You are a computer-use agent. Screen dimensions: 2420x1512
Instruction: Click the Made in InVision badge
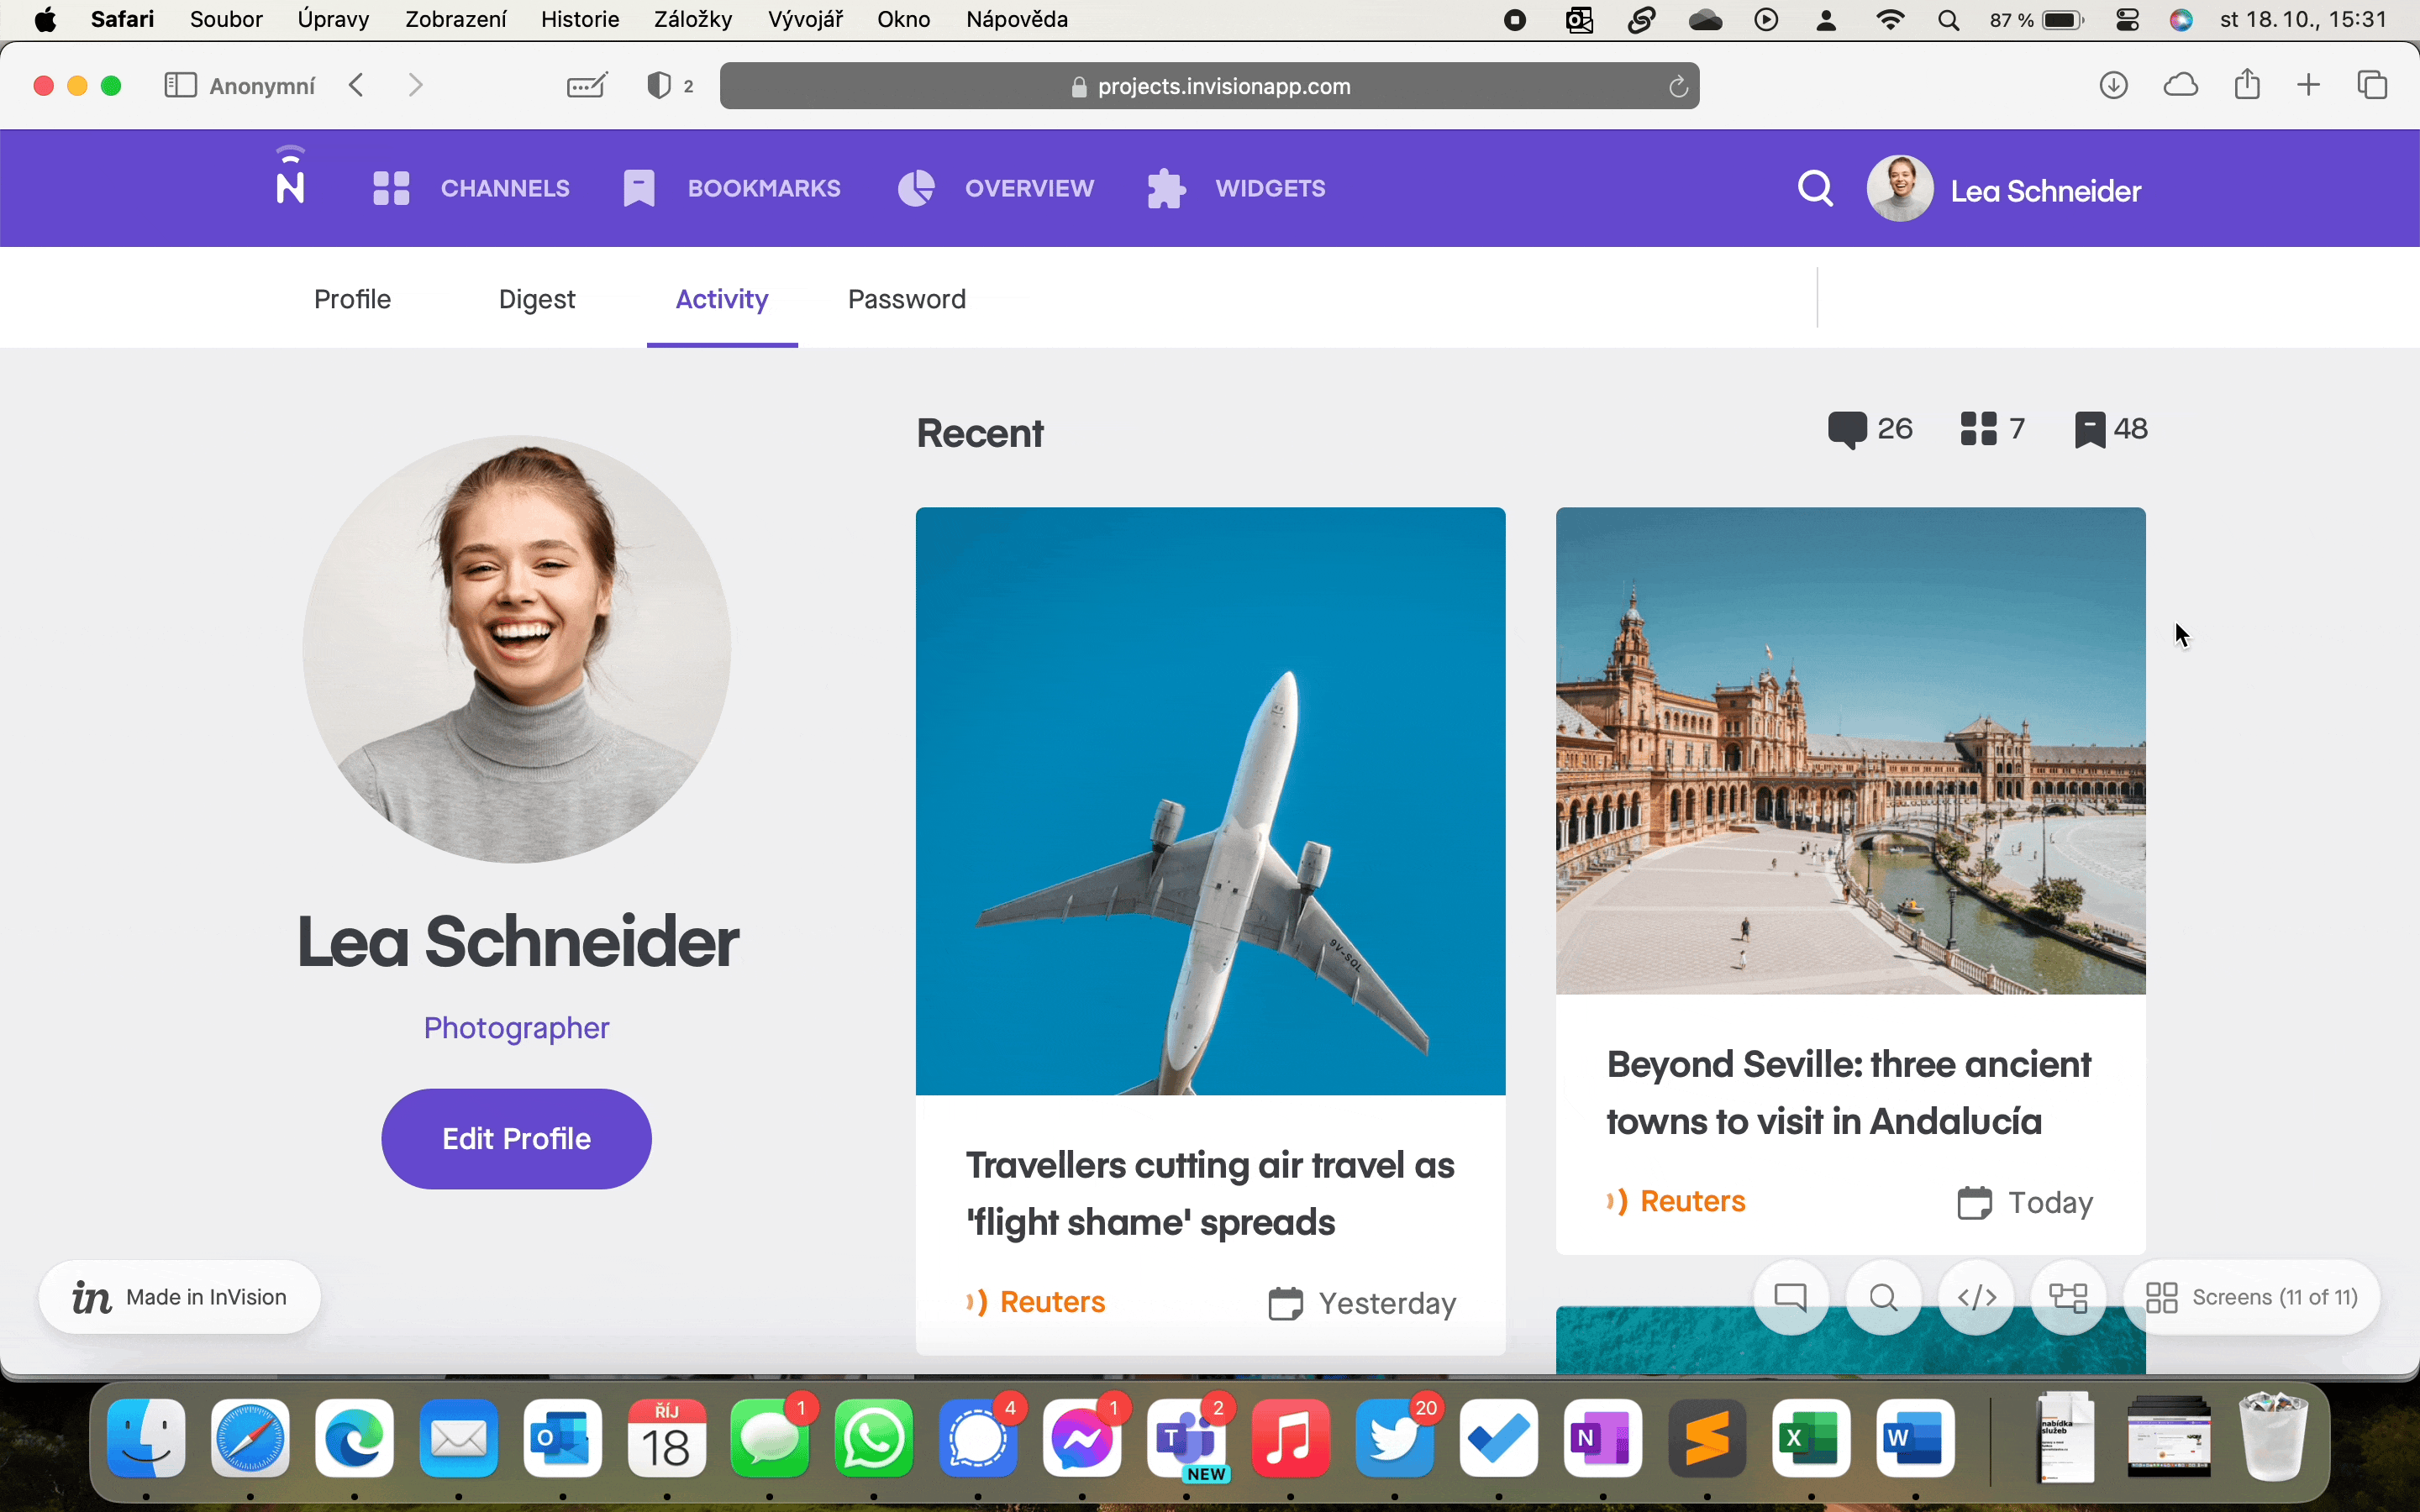(x=180, y=1297)
